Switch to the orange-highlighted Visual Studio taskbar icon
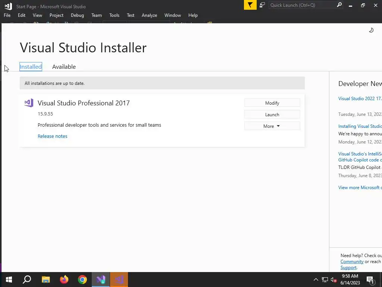 [119, 280]
